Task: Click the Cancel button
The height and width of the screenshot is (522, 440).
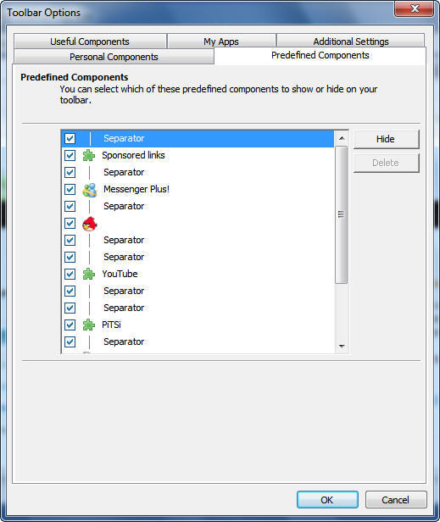Action: click(395, 500)
